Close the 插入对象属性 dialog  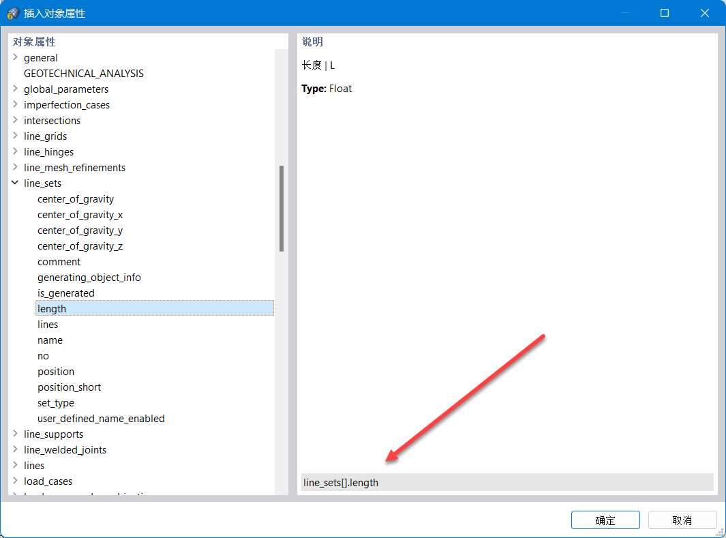[x=705, y=13]
